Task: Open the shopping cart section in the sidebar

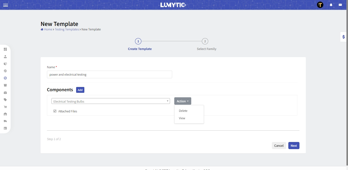Action: pos(5,107)
